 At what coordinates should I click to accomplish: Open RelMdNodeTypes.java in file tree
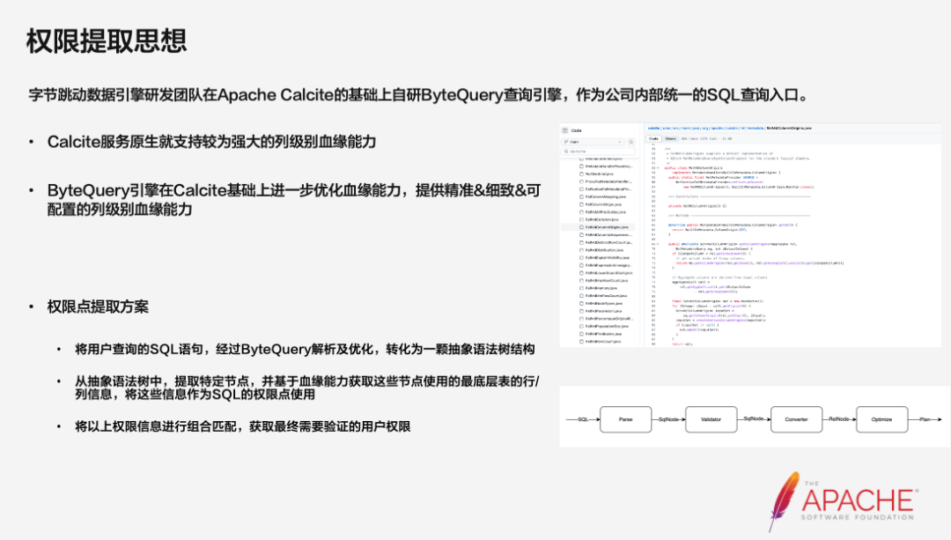(x=603, y=303)
